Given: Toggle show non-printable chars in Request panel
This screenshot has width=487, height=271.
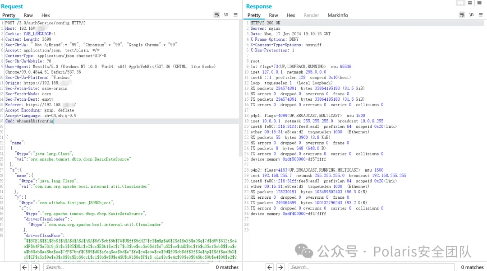Looking at the screenshot, I should pos(226,15).
